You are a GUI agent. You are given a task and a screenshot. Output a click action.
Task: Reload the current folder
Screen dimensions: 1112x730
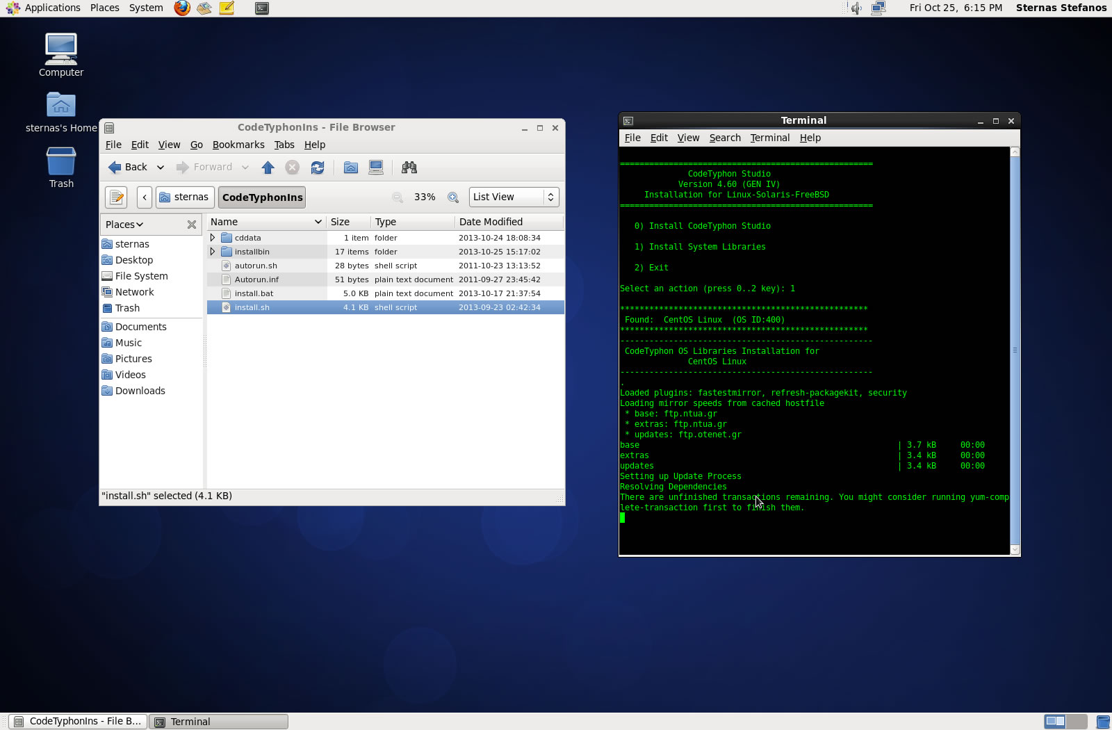318,168
